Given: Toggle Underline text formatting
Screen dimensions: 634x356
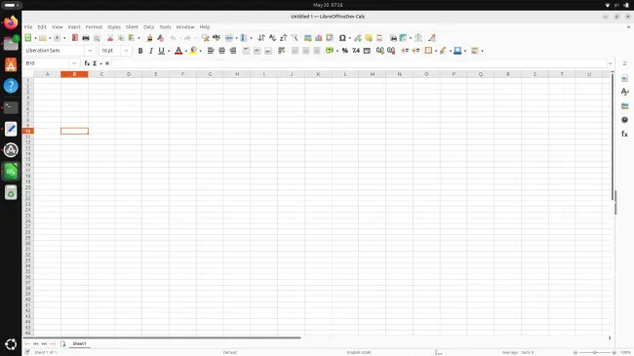Looking at the screenshot, I should click(x=161, y=51).
